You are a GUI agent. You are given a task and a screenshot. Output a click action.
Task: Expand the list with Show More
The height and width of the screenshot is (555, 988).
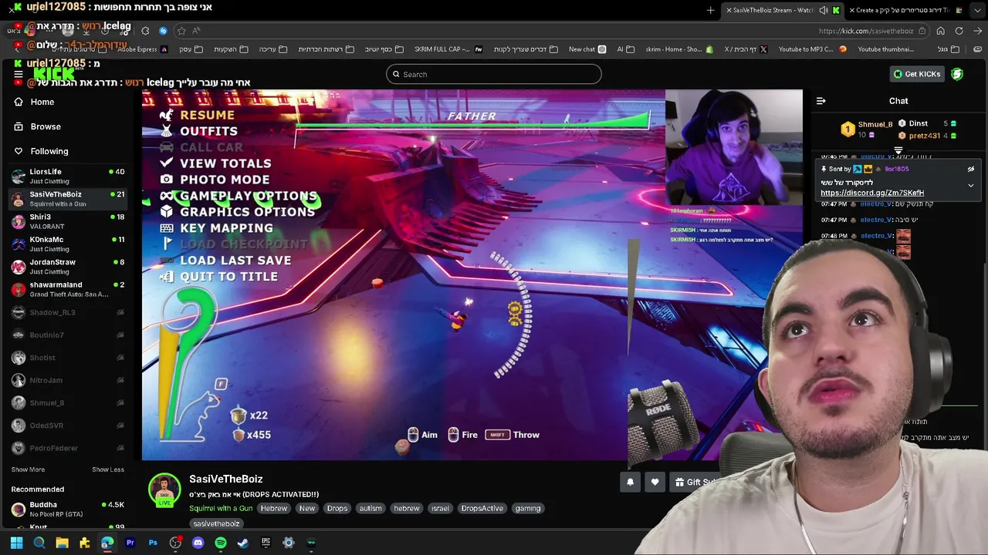(28, 469)
